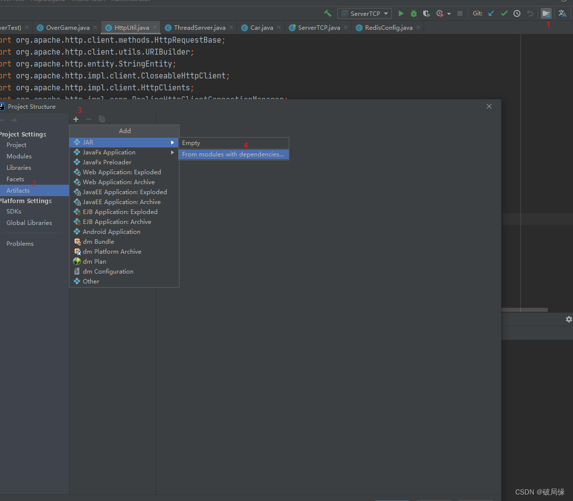Viewport: 573px width, 501px height.
Task: Choose dm Configuration entry
Action: click(124, 271)
